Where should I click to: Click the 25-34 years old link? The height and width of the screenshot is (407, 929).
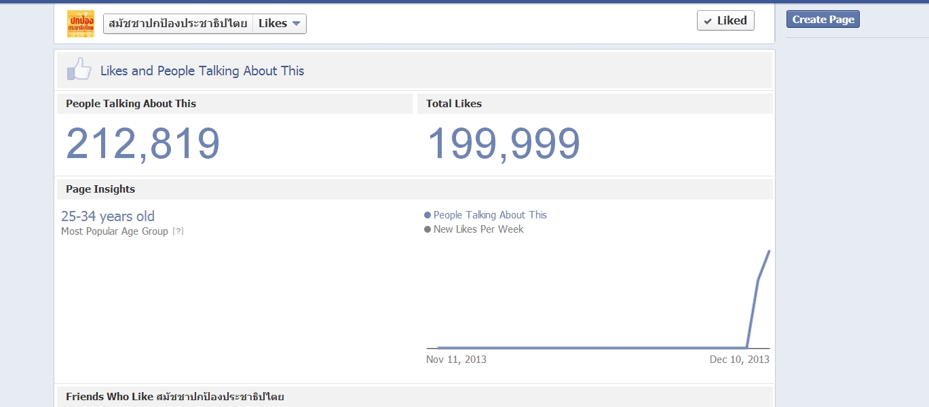(108, 216)
